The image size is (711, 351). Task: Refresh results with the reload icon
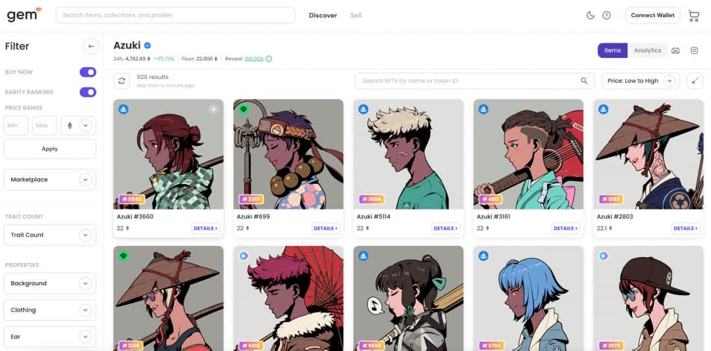tap(122, 81)
